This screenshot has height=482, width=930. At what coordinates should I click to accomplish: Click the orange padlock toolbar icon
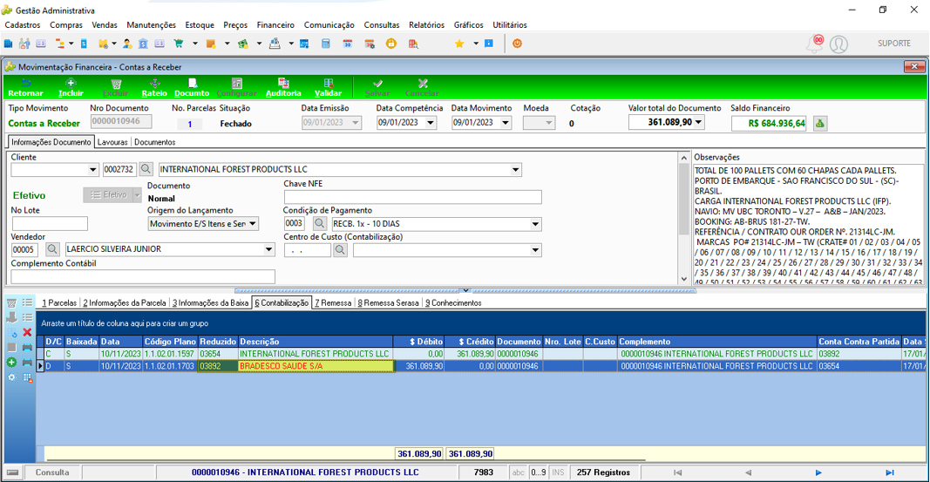(390, 44)
